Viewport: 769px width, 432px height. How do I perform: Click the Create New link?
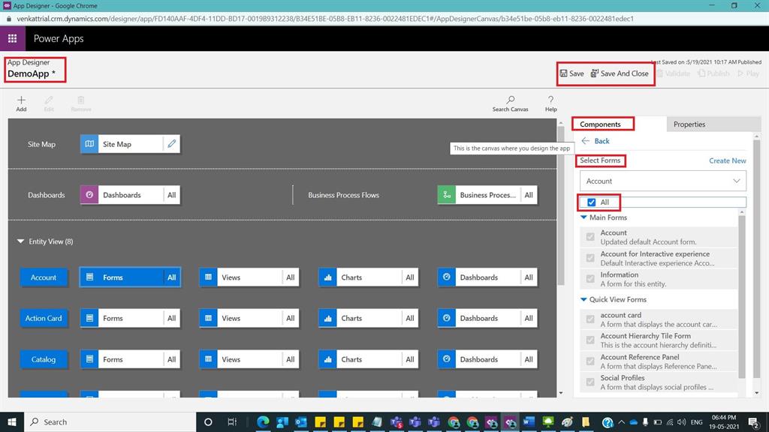tap(726, 160)
